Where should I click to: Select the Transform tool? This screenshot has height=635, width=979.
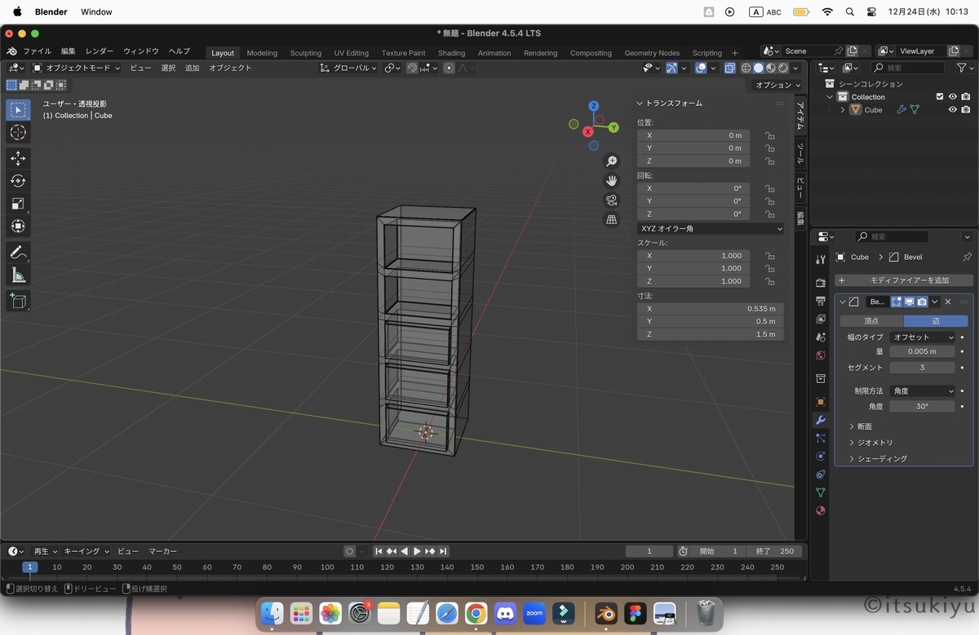[18, 227]
